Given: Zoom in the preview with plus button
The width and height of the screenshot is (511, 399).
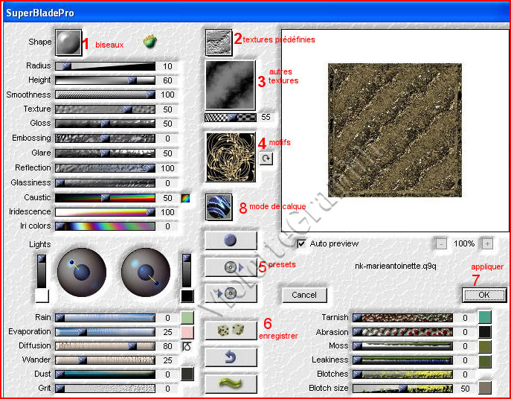Looking at the screenshot, I should click(487, 243).
